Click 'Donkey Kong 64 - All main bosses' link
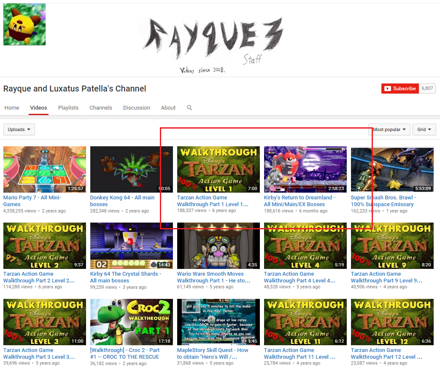 click(x=122, y=201)
